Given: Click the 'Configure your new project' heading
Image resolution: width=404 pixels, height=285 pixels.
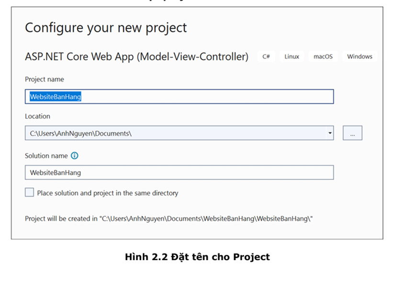Looking at the screenshot, I should tap(106, 28).
